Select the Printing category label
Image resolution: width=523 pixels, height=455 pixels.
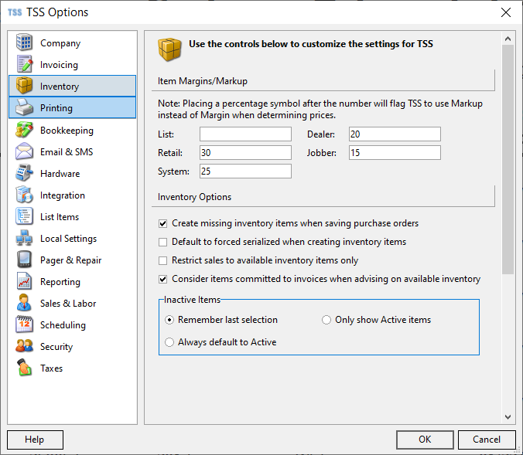click(56, 108)
